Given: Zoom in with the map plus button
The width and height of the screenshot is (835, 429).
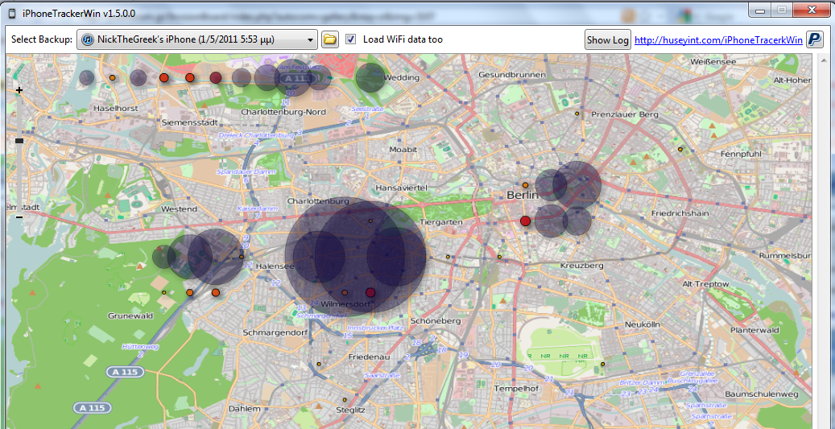Looking at the screenshot, I should [19, 90].
